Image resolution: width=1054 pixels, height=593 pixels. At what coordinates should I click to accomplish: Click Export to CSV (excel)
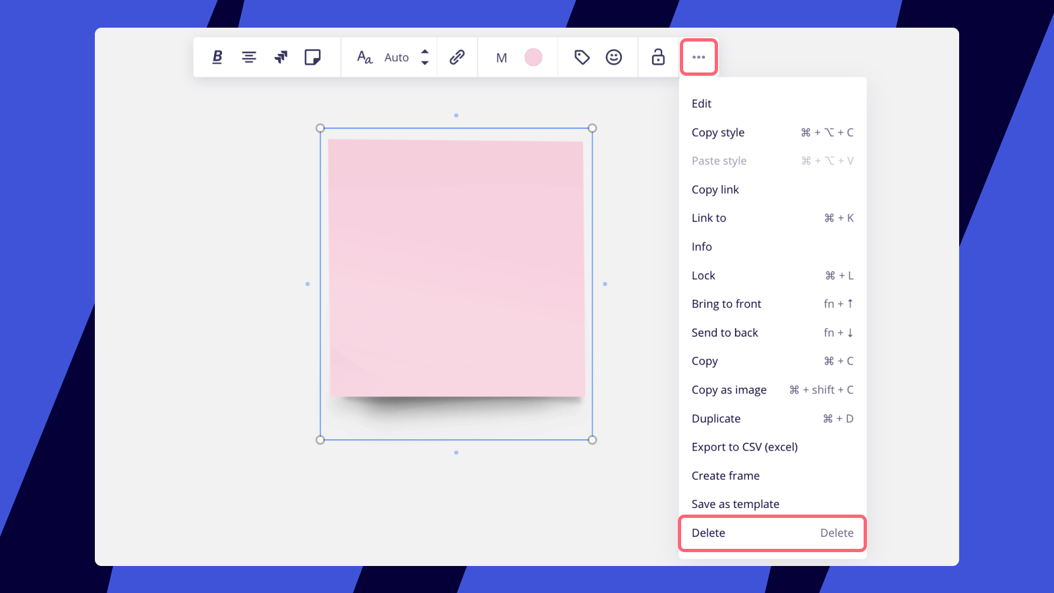coord(744,447)
